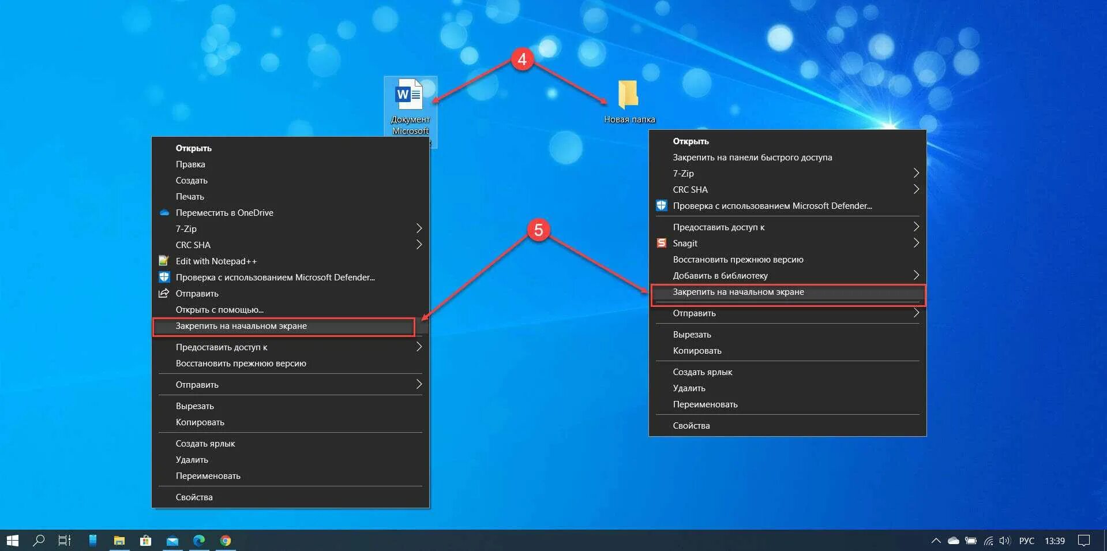Screen dimensions: 1107x551
Task: Open the network Wi-Fi tray icon
Action: [x=989, y=541]
